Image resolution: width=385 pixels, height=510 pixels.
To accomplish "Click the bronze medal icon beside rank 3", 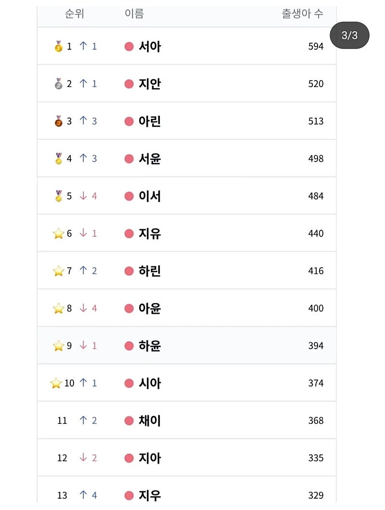I will click(59, 121).
